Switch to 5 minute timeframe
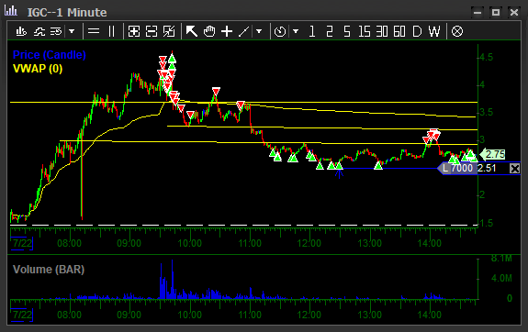The height and width of the screenshot is (332, 528). coord(347,31)
